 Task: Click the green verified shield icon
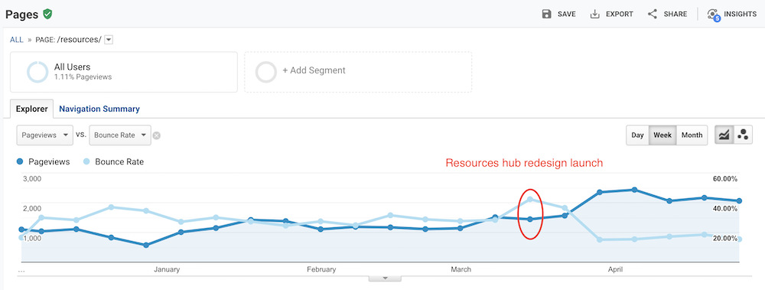pos(47,14)
